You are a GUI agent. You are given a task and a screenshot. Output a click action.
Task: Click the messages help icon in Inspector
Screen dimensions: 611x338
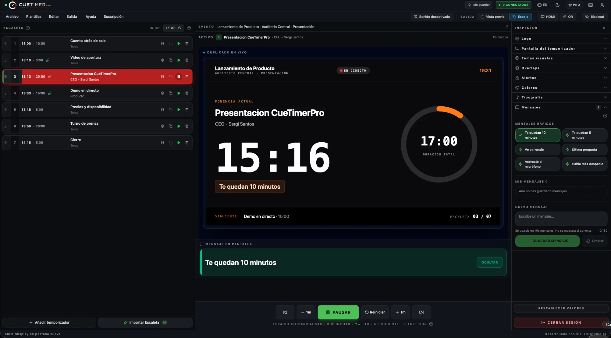pos(605,116)
